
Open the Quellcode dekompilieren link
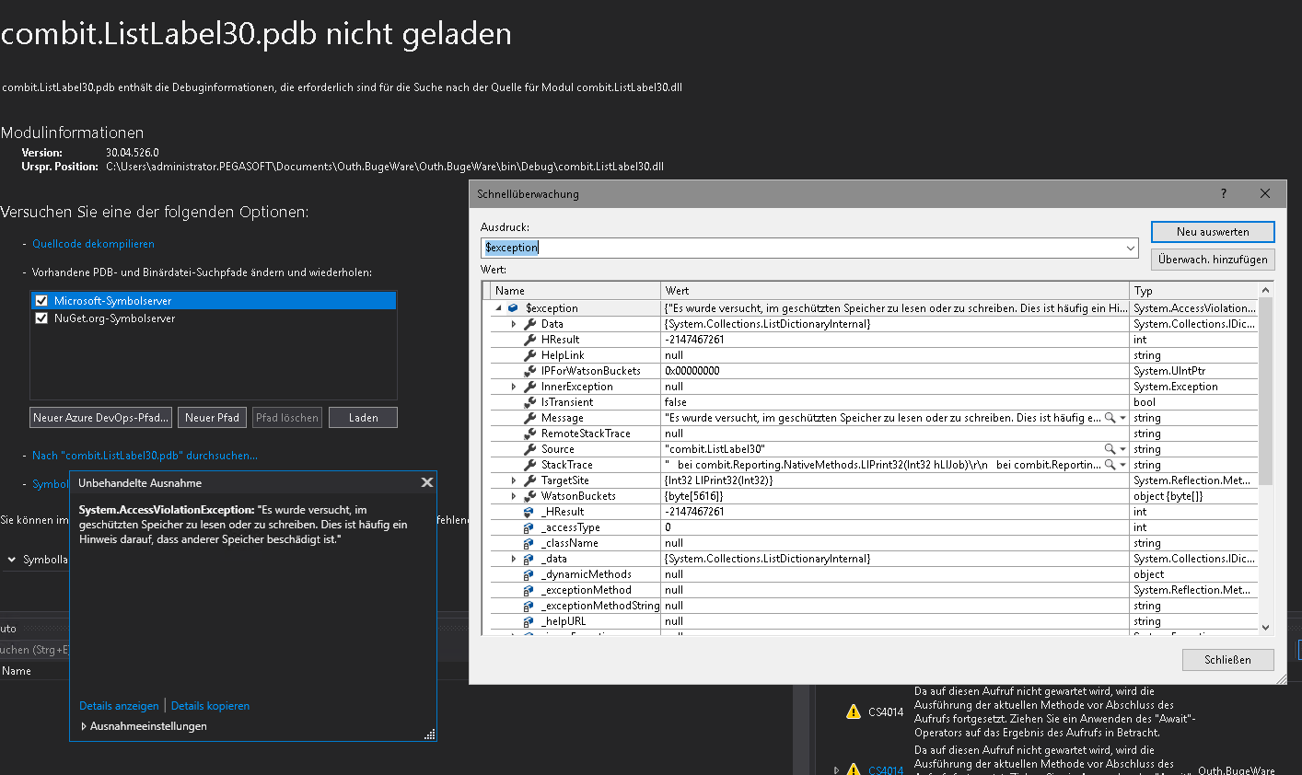pos(93,244)
